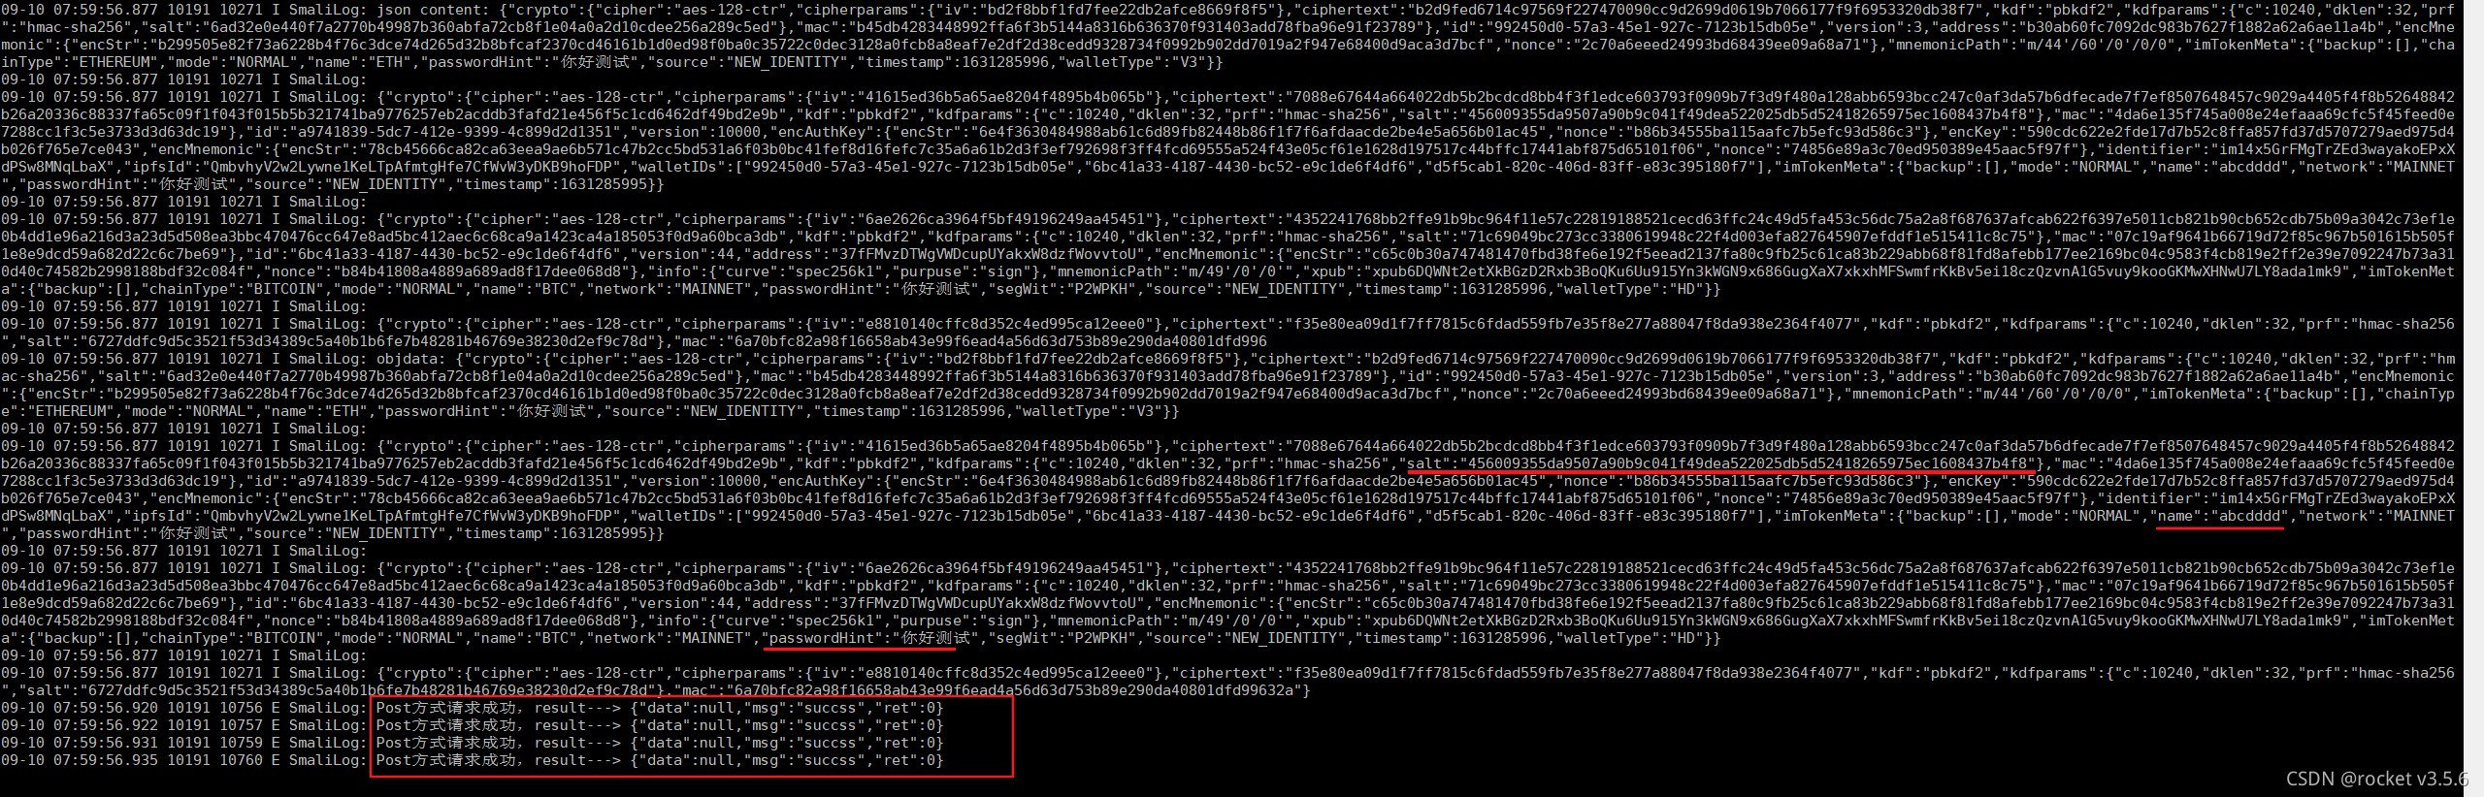The width and height of the screenshot is (2484, 797).
Task: Click the "E" log level of the 07:59:56.922 line
Action: pos(276,725)
